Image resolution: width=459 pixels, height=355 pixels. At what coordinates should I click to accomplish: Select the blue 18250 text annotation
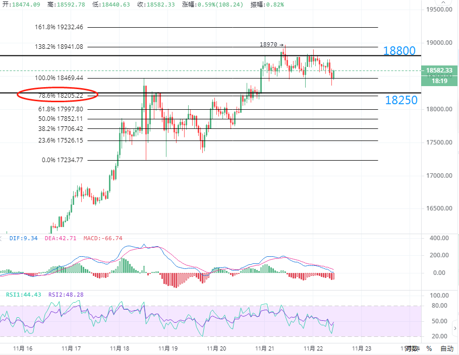coord(401,100)
